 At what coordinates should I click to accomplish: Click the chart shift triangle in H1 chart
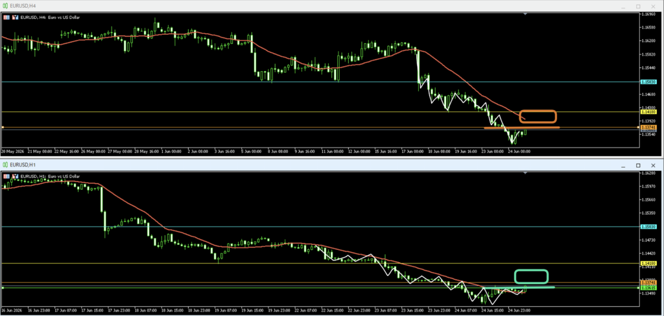(525, 173)
